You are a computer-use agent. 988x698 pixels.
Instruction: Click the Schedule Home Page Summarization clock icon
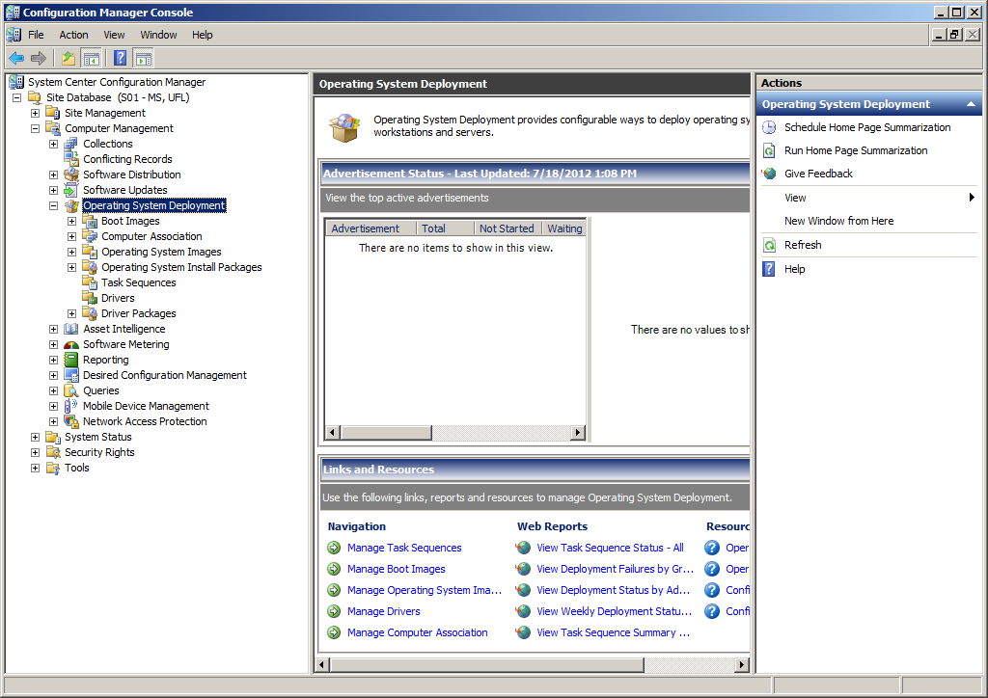click(769, 127)
